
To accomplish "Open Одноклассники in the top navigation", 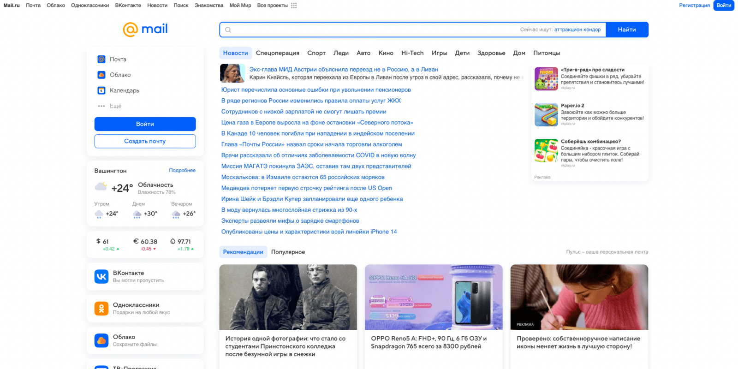I will pyautogui.click(x=90, y=6).
